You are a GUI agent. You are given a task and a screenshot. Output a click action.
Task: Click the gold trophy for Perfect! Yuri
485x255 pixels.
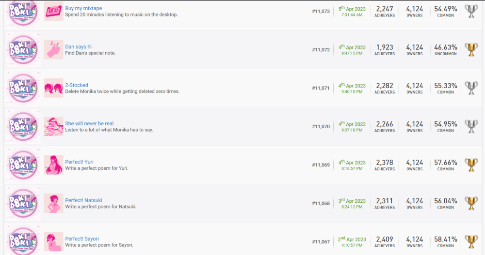click(x=471, y=165)
